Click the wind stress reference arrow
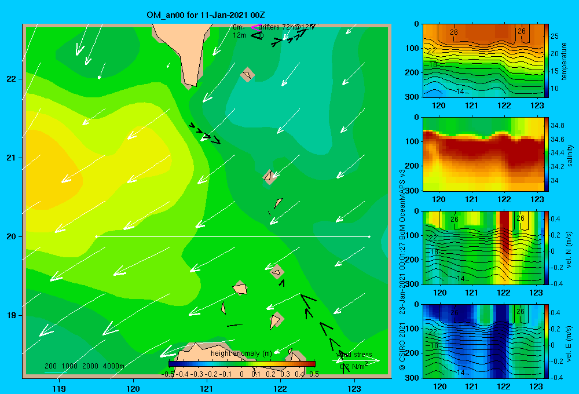 click(356, 360)
